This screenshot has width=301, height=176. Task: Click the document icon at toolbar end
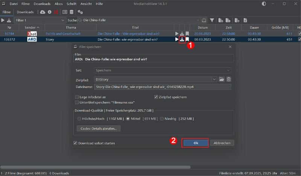(x=245, y=20)
